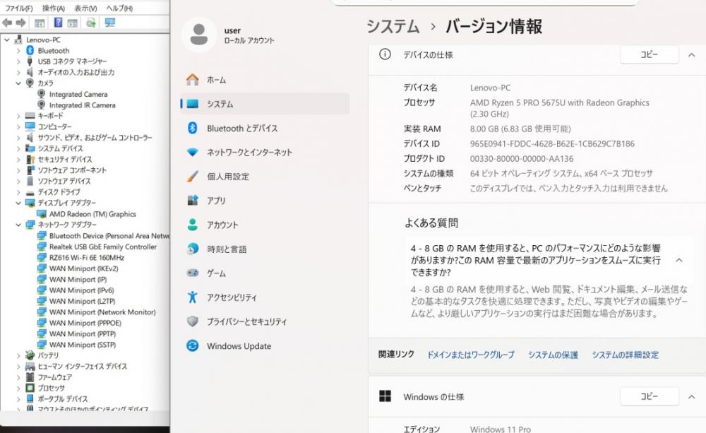The height and width of the screenshot is (433, 706).
Task: Collapse the デバイスの仕様 section chevron
Action: tap(692, 55)
